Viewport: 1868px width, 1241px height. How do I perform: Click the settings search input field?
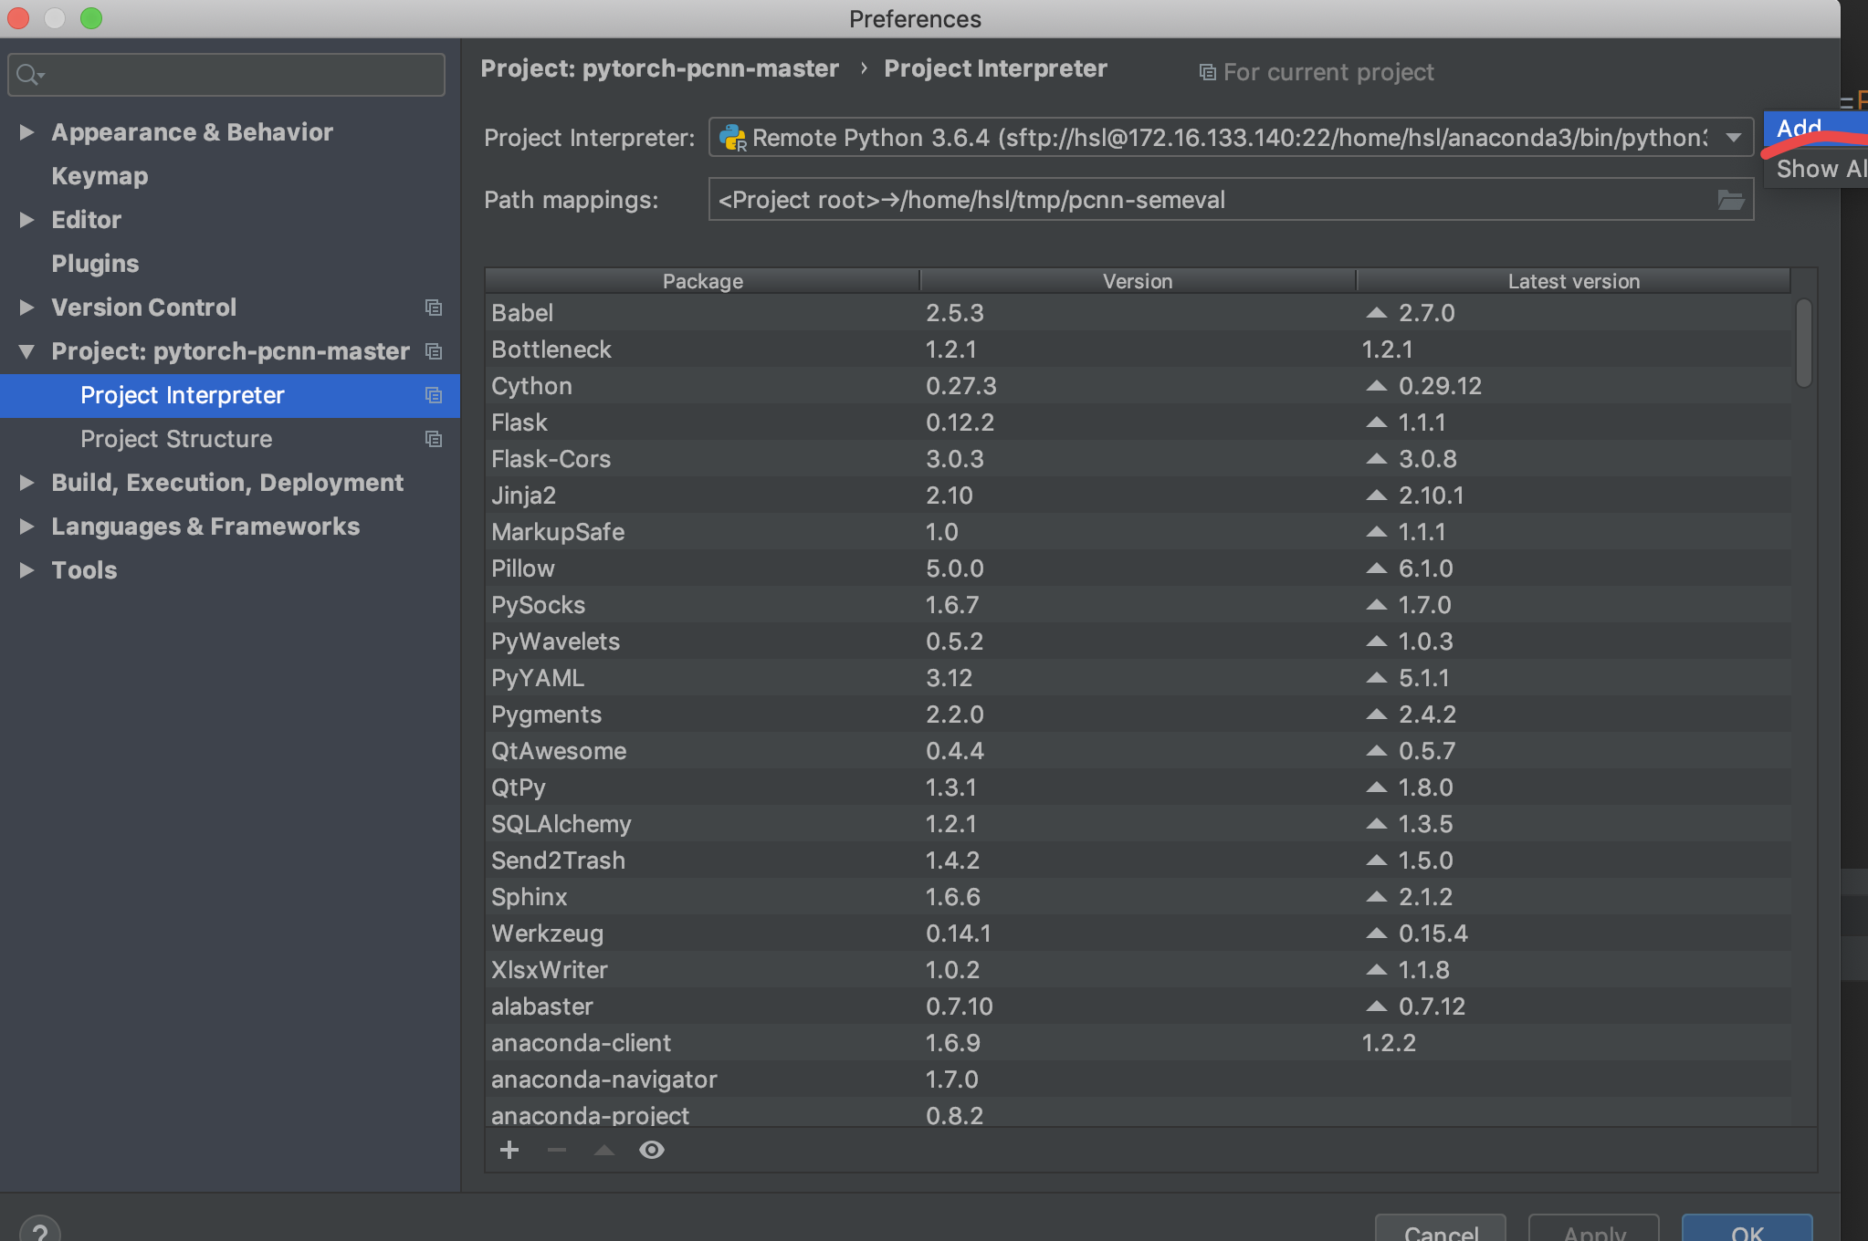click(226, 75)
